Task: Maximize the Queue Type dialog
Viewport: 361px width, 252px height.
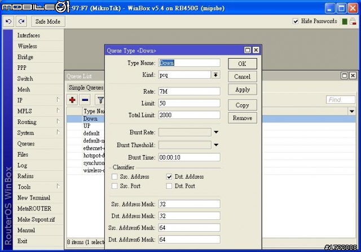Action: coord(248,50)
